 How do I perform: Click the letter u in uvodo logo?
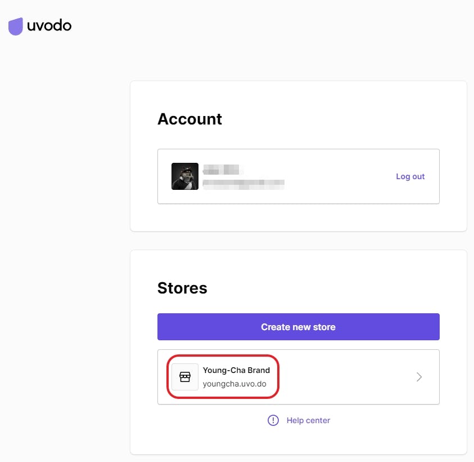coord(32,26)
